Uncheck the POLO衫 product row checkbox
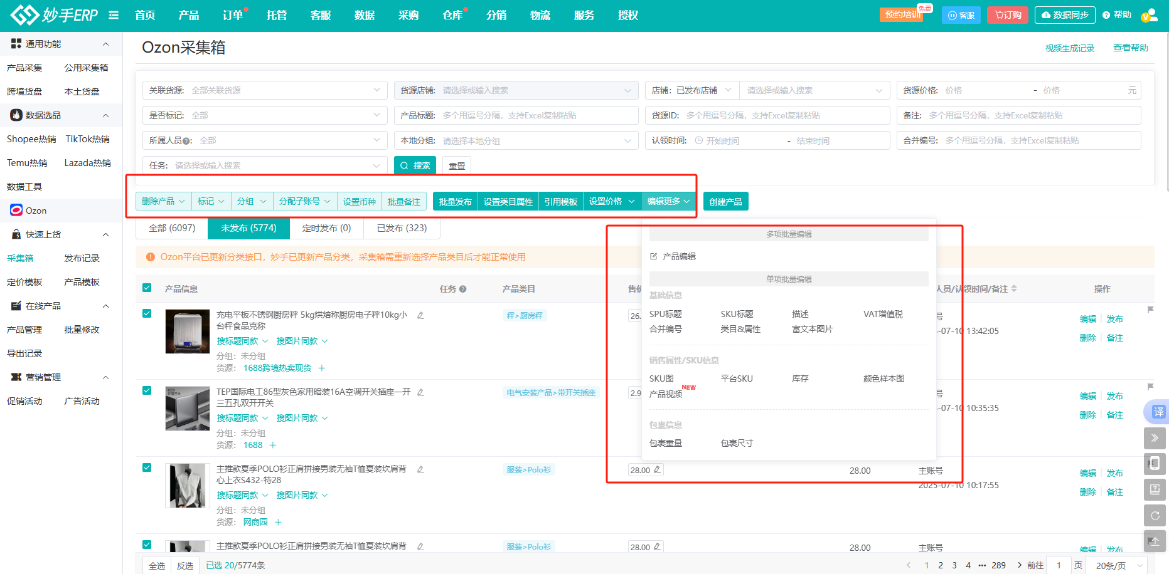Image resolution: width=1169 pixels, height=574 pixels. click(x=147, y=467)
